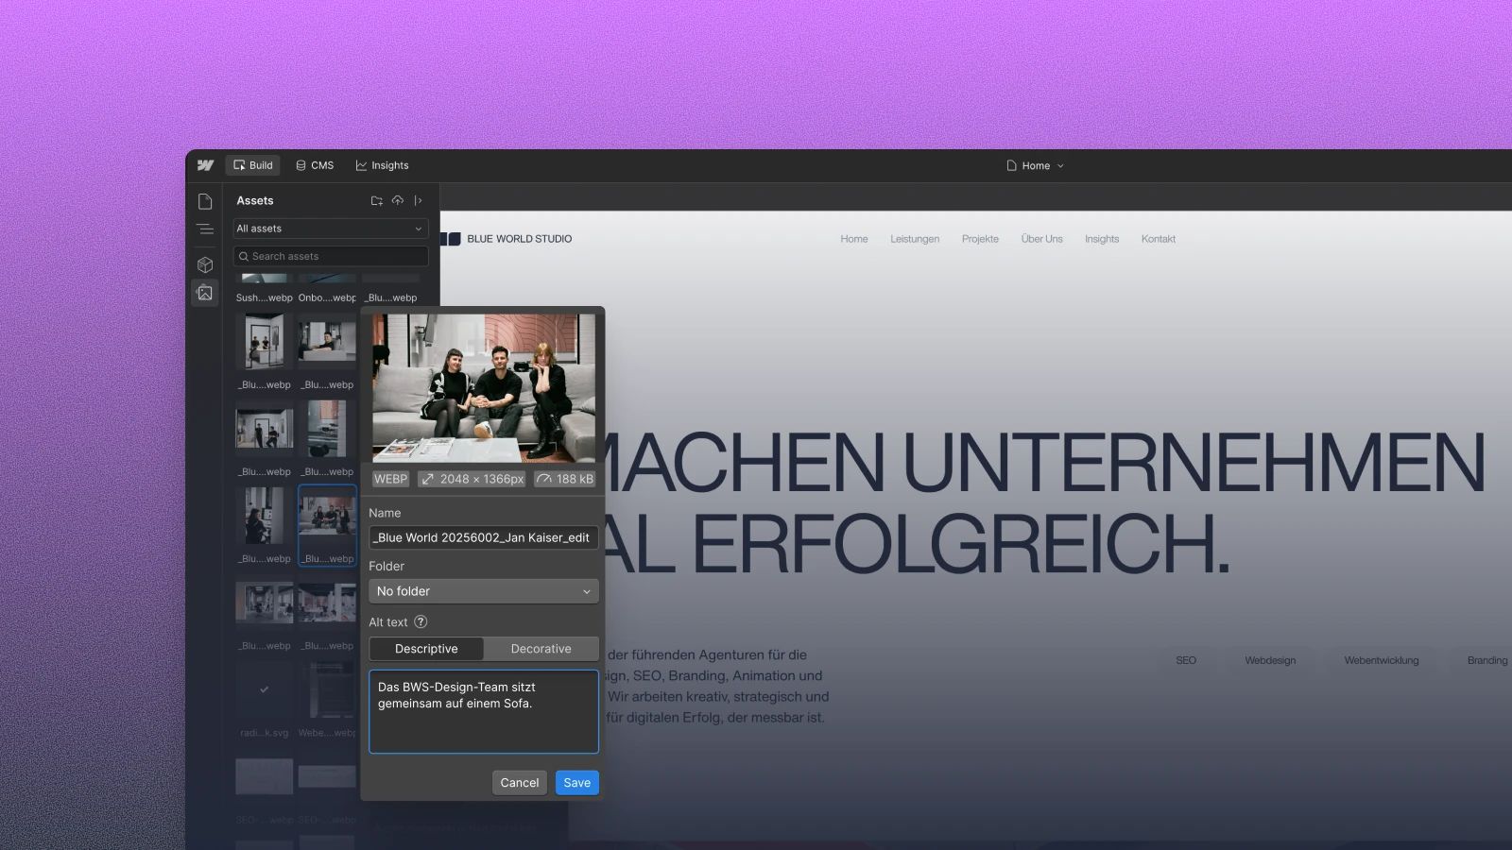Screen dimensions: 1512x850
Task: Open the Insights tab
Action: point(382,164)
